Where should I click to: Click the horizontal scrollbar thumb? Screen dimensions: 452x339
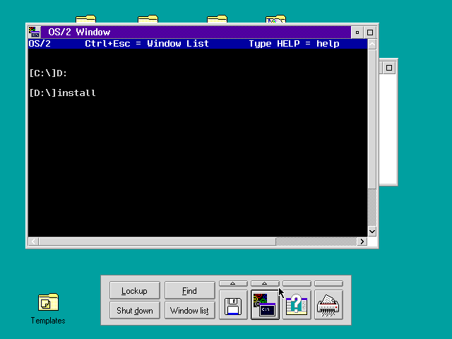[x=157, y=242]
